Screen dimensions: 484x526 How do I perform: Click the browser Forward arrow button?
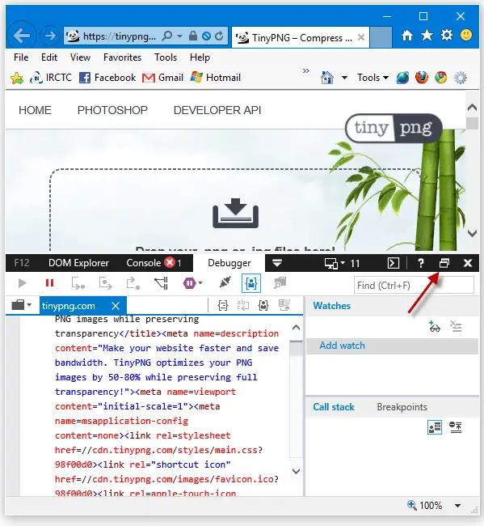(49, 36)
